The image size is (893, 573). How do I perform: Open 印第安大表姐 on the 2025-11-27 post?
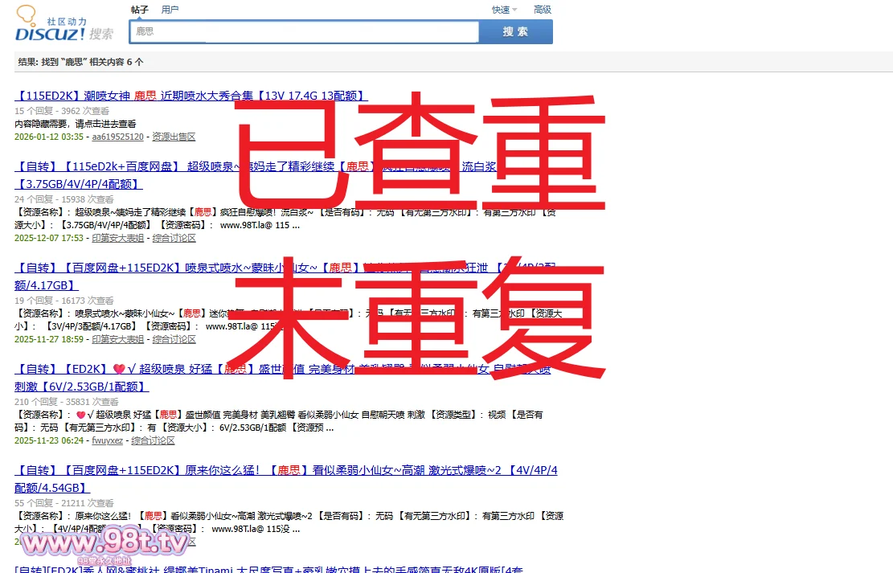[x=118, y=339]
